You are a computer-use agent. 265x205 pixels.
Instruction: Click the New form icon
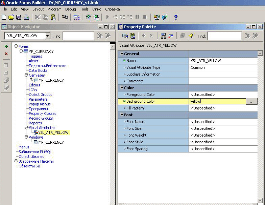(4, 17)
